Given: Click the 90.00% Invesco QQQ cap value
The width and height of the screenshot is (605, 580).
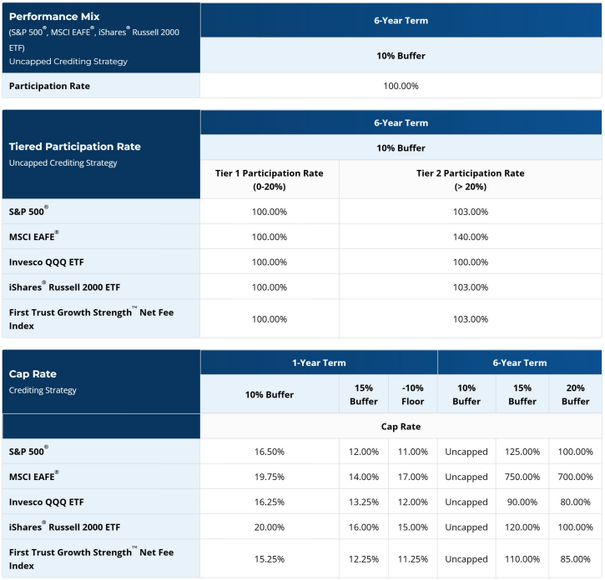Looking at the screenshot, I should [522, 502].
